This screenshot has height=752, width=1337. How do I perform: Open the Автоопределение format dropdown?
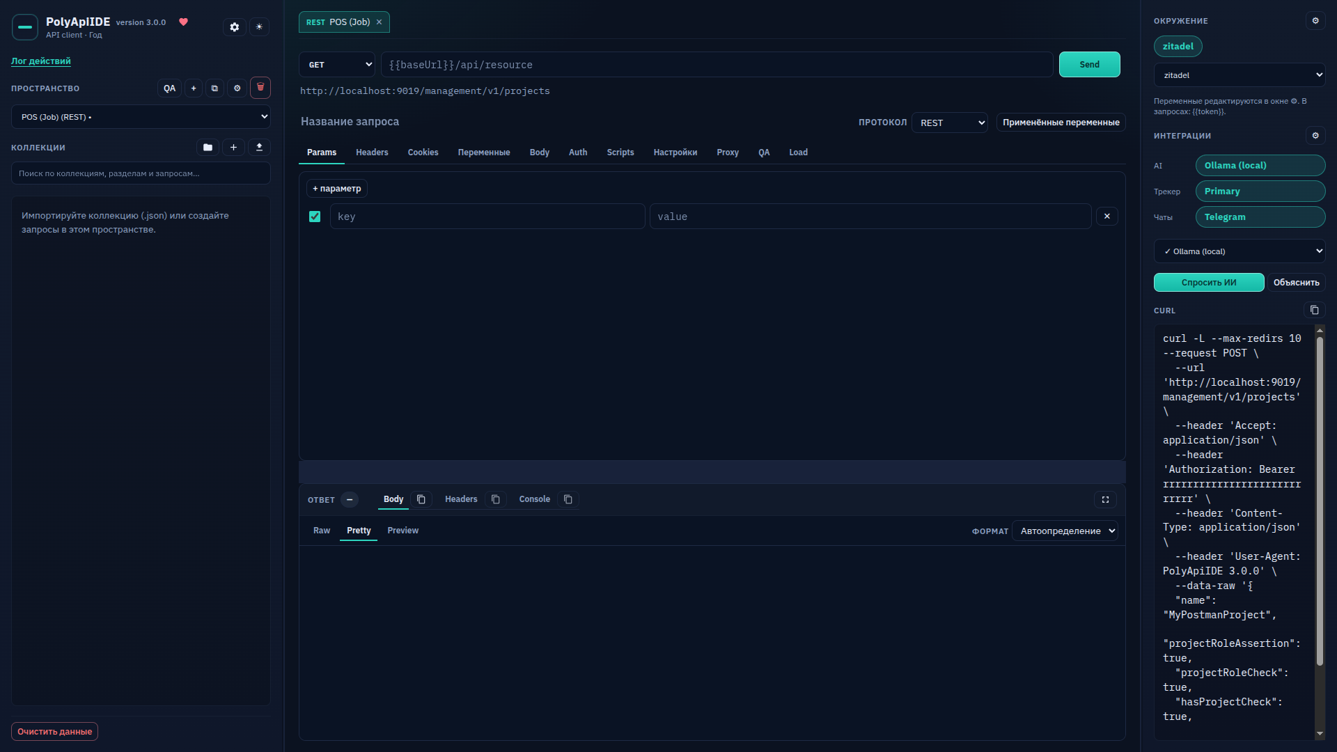1065,531
